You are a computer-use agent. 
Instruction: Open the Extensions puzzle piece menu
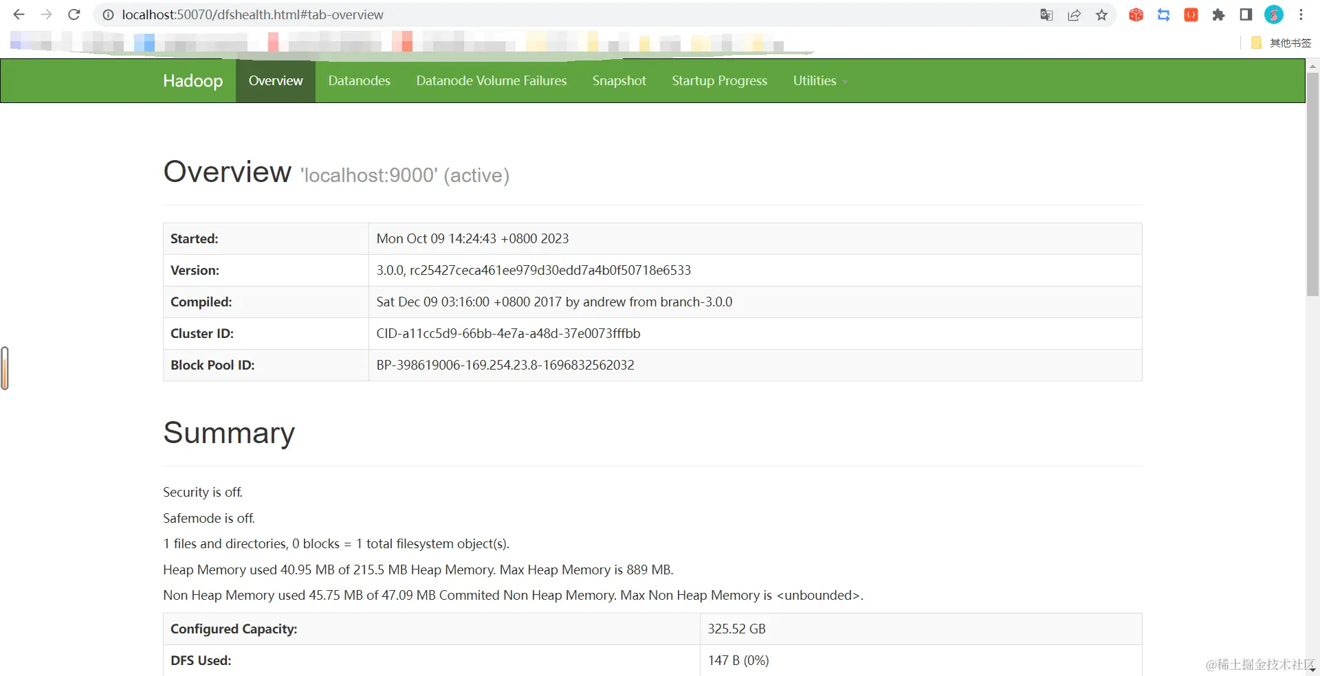tap(1218, 14)
